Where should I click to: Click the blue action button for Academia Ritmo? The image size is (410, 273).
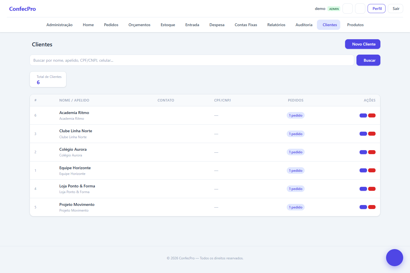[363, 115]
